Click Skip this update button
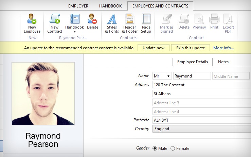The image size is (251, 157). coord(191,48)
